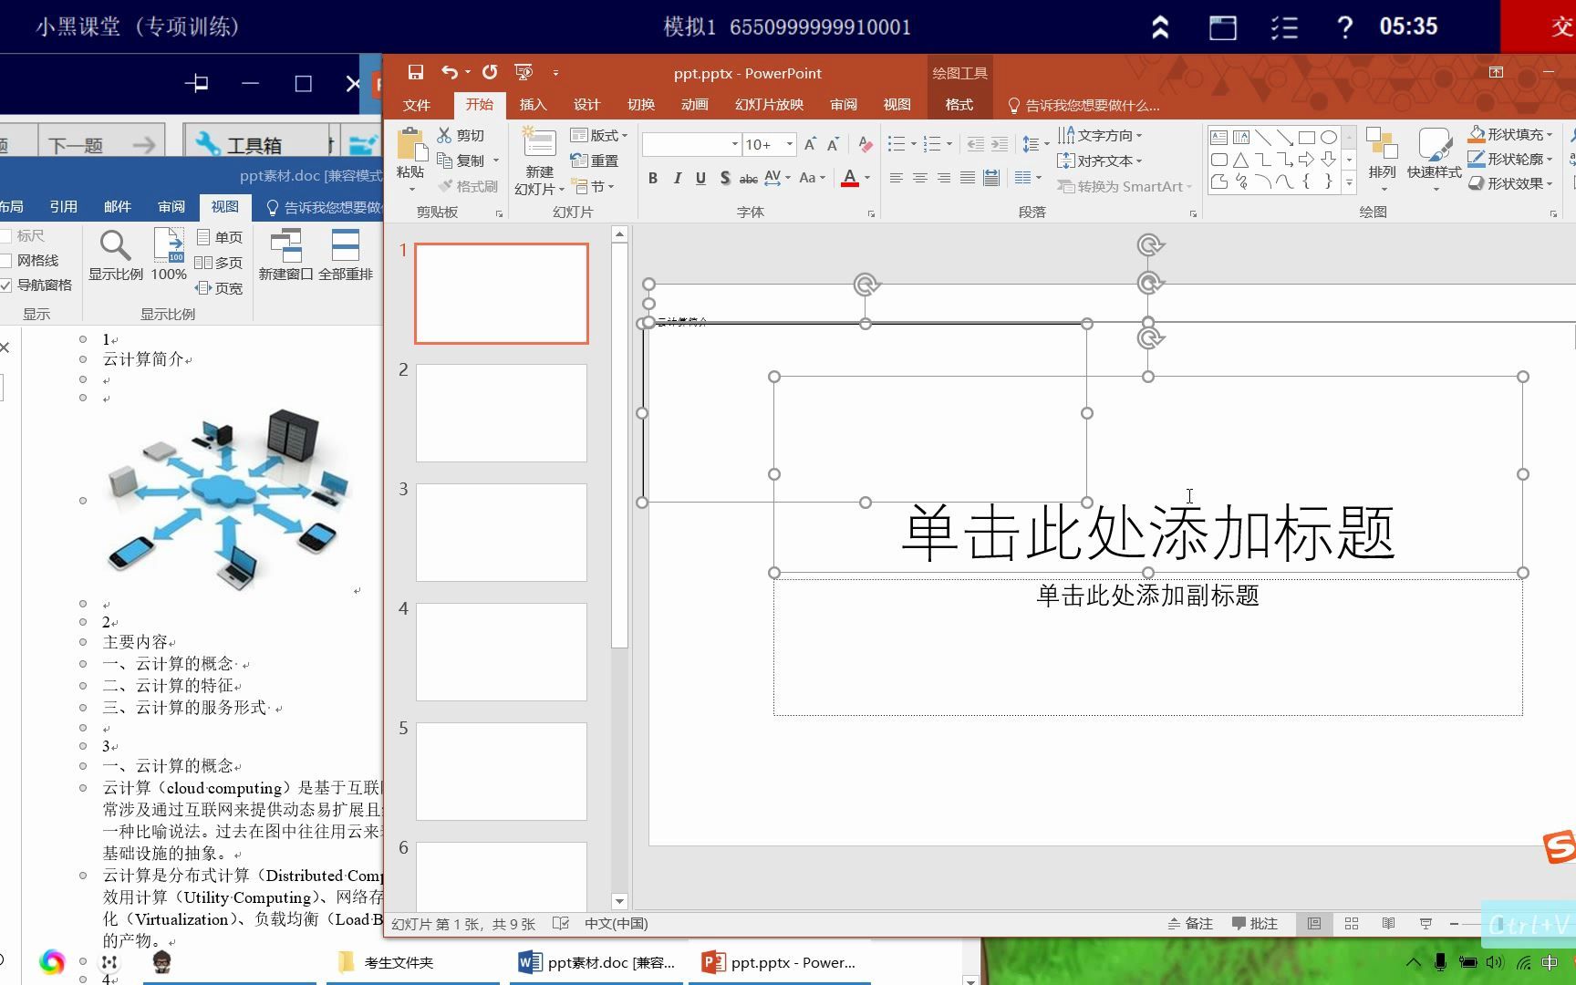The height and width of the screenshot is (985, 1576).
Task: Select the 格式刷 format painter icon
Action: coord(468,188)
